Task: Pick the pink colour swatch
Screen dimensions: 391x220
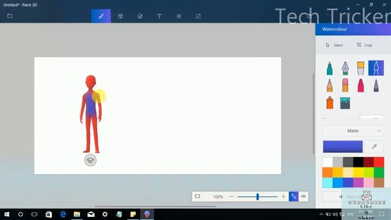Action: tap(368, 183)
